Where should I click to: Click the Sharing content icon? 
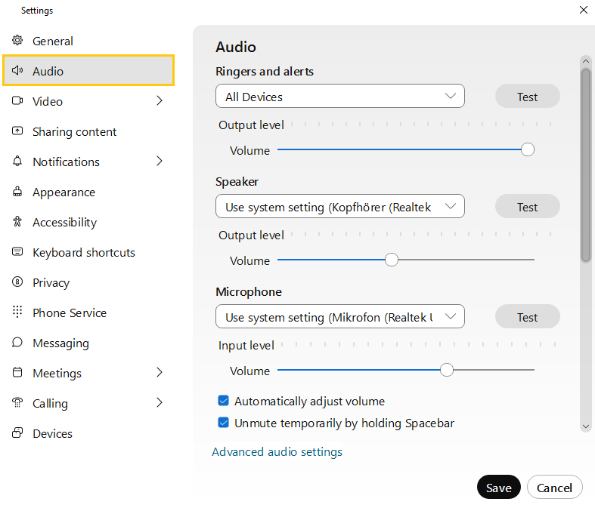click(17, 131)
